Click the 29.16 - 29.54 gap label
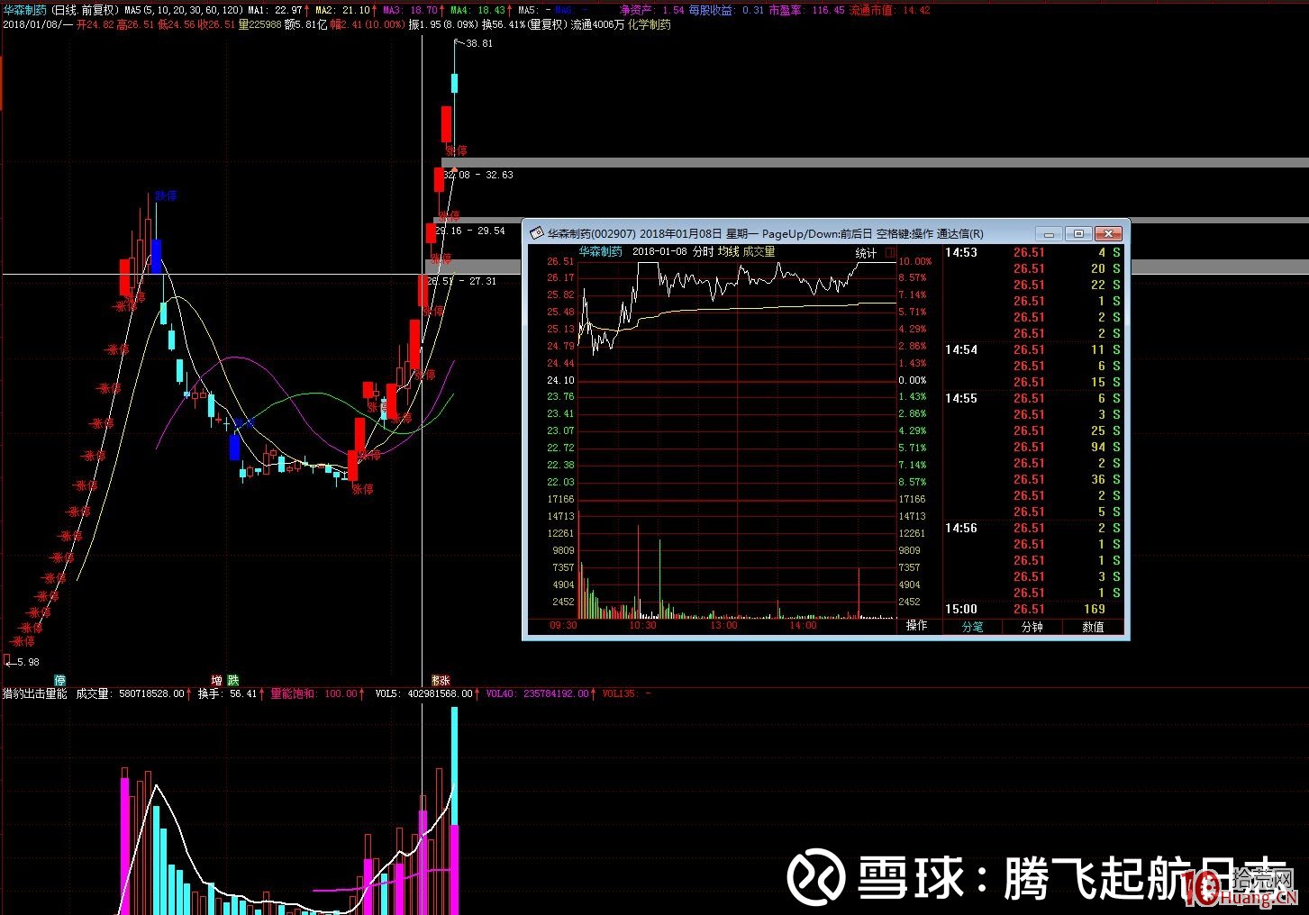Viewport: 1309px width, 915px height. (x=470, y=231)
